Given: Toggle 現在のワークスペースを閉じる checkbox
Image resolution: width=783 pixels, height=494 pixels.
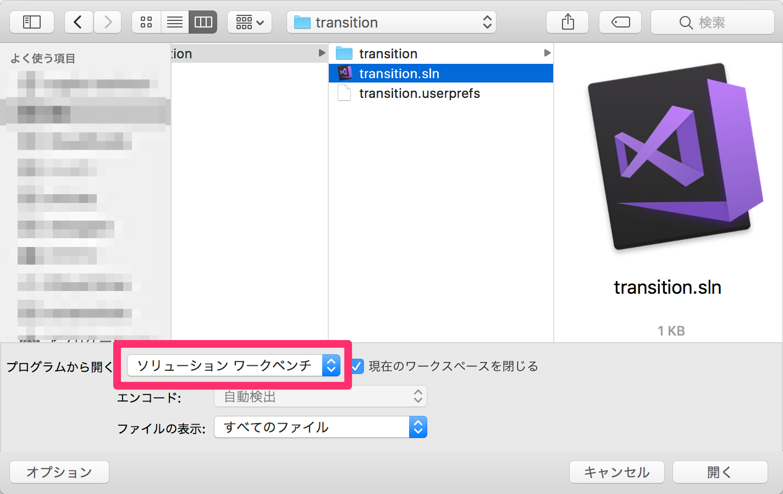Looking at the screenshot, I should [357, 366].
